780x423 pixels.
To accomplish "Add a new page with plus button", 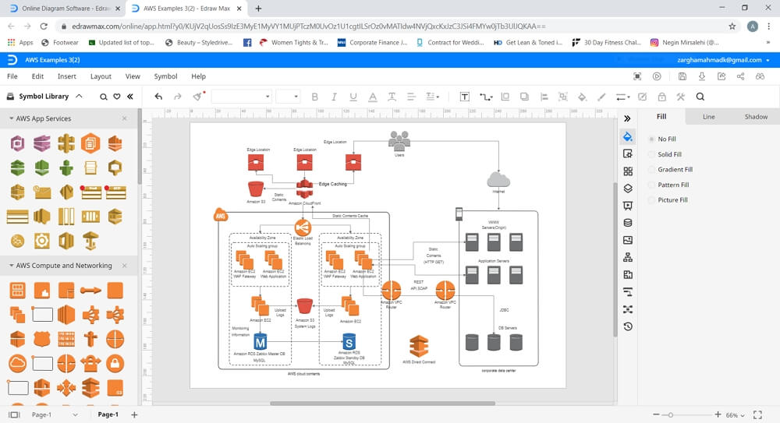I will coord(134,414).
